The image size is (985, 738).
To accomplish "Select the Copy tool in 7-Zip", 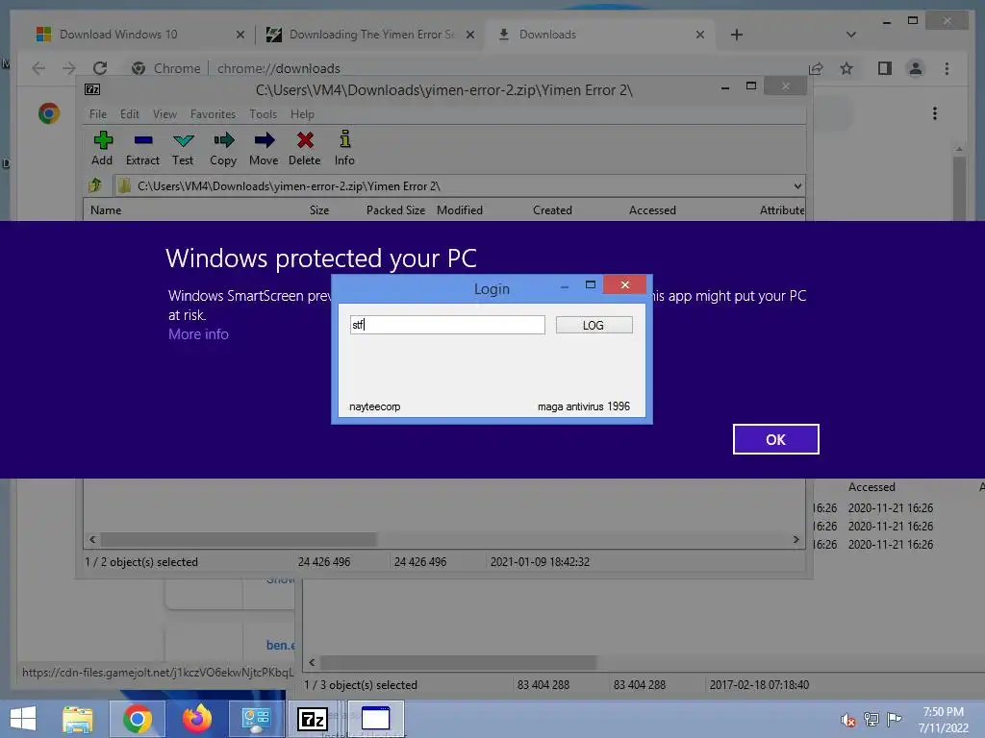I will click(223, 149).
